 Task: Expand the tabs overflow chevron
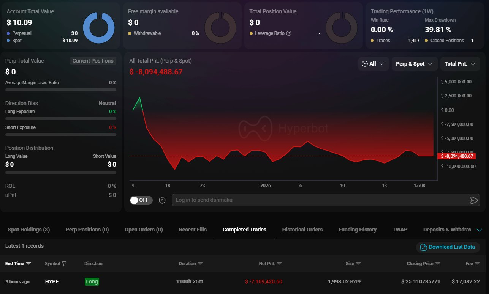click(x=479, y=230)
